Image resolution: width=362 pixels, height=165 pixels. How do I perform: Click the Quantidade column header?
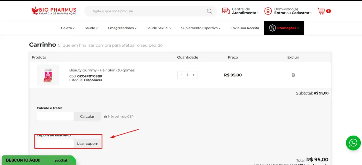click(x=187, y=57)
